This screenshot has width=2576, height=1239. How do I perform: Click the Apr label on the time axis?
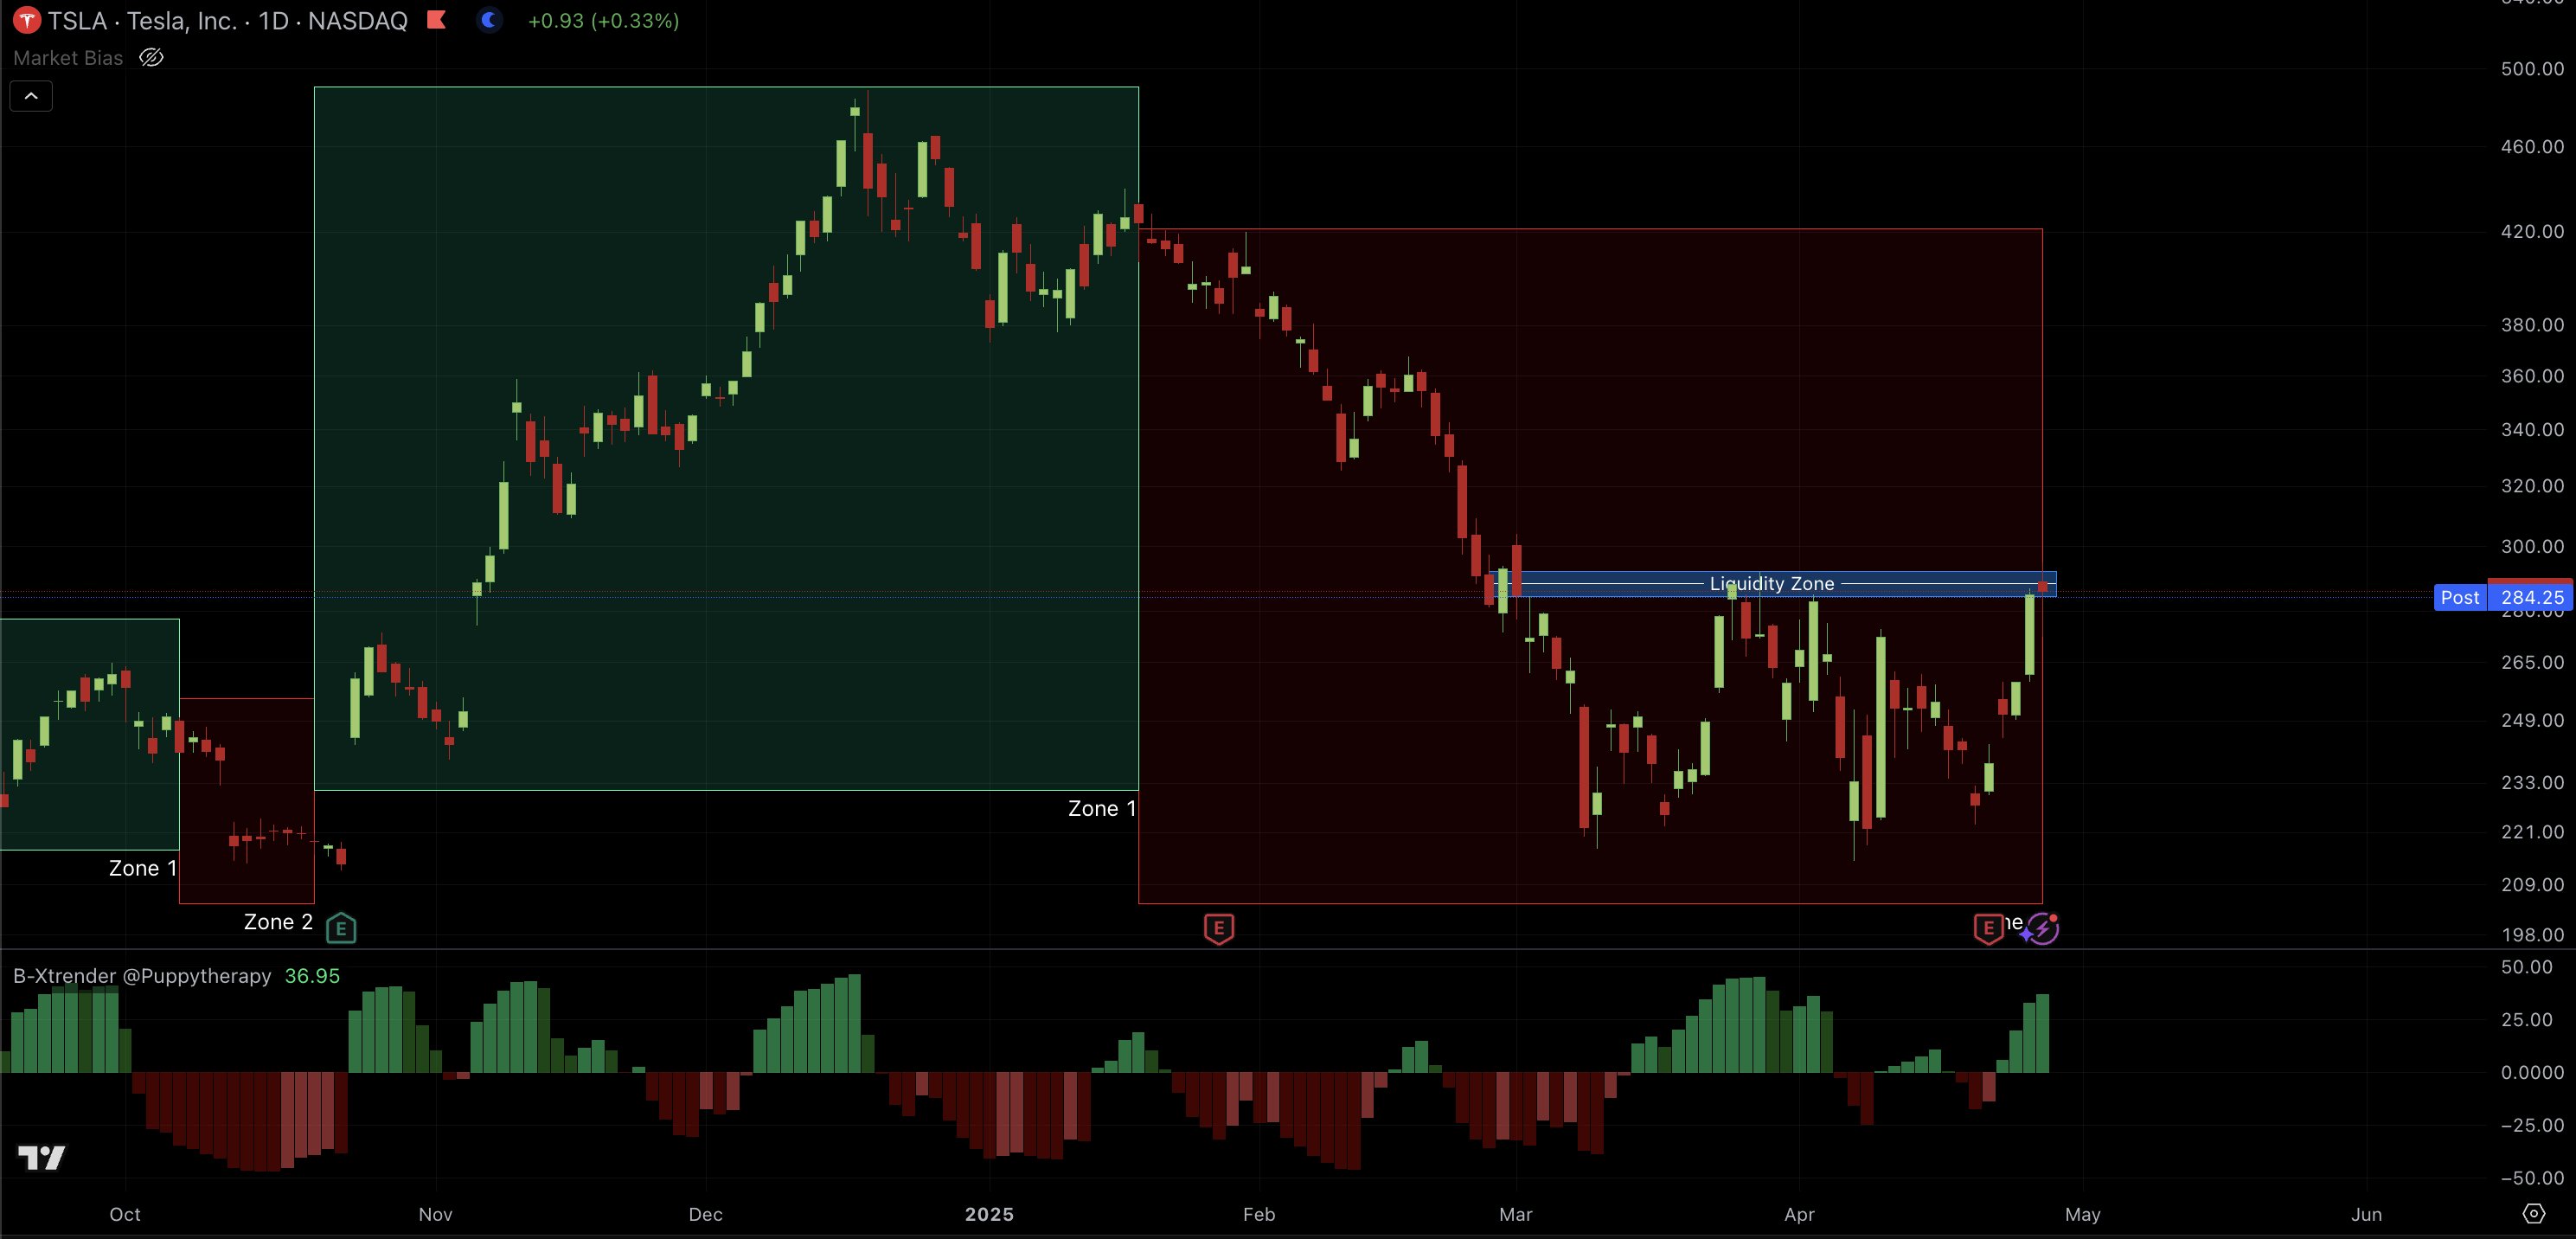[x=1799, y=1215]
